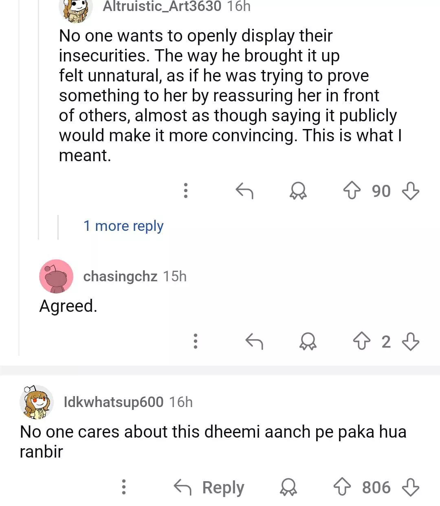This screenshot has height=506, width=440.
Task: Open the chasingchz username link
Action: tap(120, 276)
